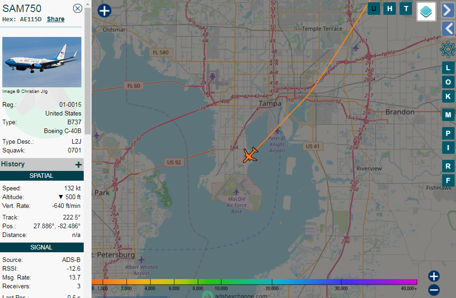Toggle the U map button

pyautogui.click(x=374, y=9)
